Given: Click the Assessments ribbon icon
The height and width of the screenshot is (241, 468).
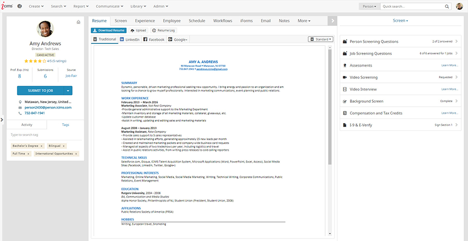Looking at the screenshot, I should 345,65.
